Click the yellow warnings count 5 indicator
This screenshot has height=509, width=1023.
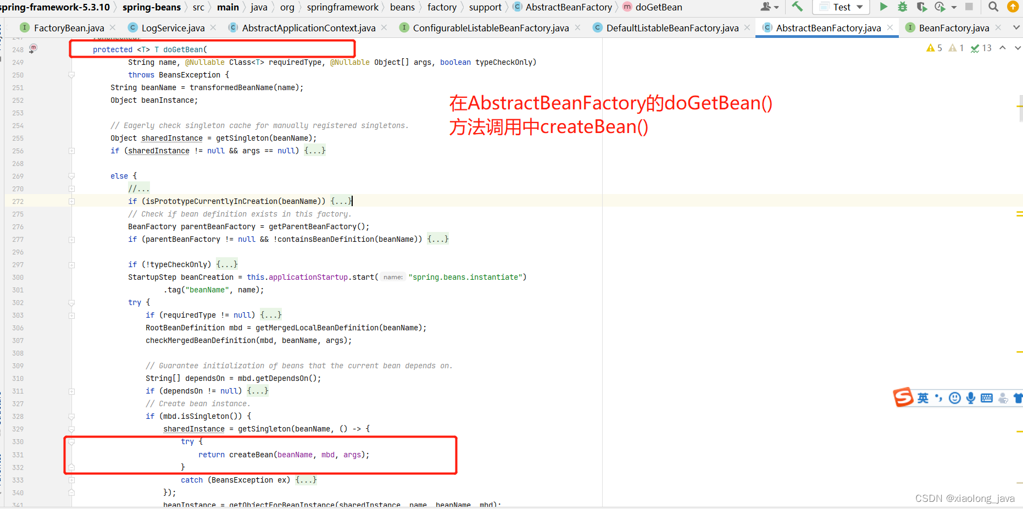point(934,48)
